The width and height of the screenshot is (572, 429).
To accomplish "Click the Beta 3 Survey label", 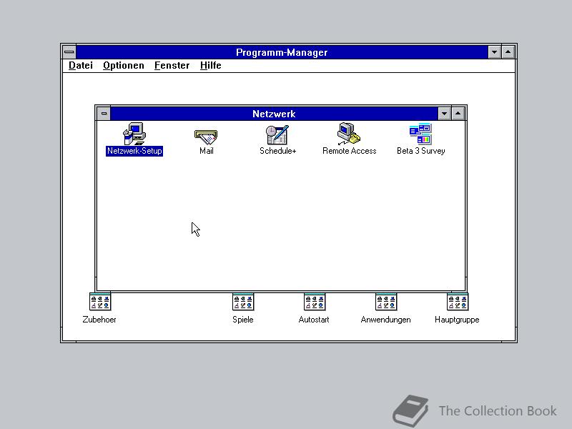I will (421, 151).
